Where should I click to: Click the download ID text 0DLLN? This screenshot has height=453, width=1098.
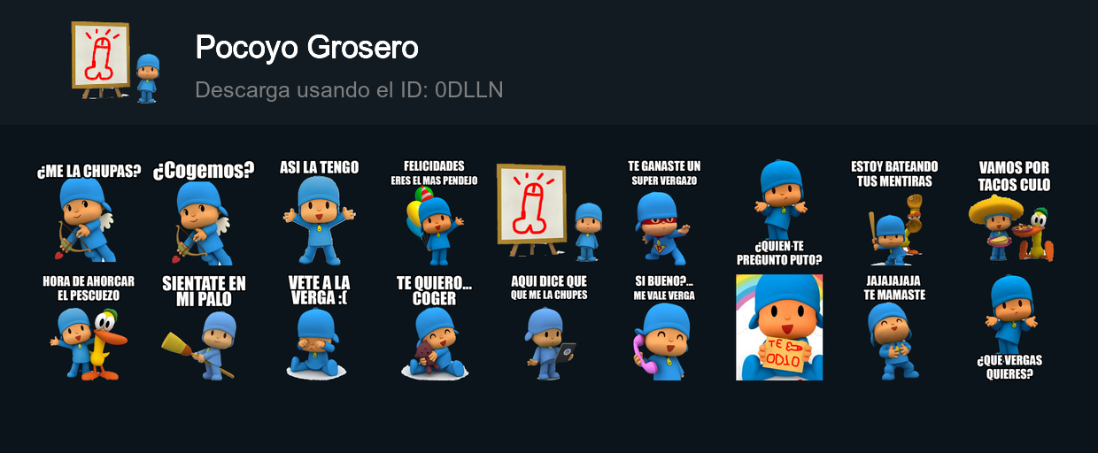pyautogui.click(x=469, y=89)
